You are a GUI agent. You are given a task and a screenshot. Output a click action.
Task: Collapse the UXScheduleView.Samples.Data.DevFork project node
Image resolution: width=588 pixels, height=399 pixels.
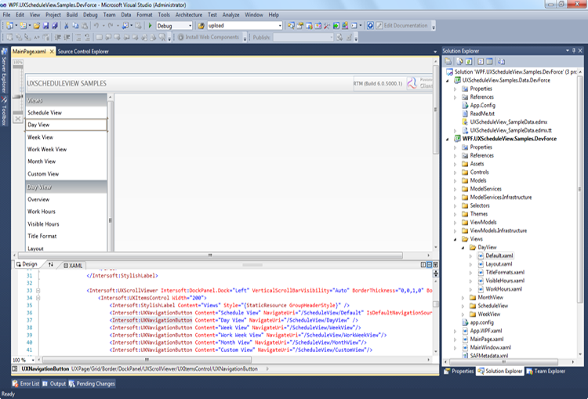click(448, 81)
